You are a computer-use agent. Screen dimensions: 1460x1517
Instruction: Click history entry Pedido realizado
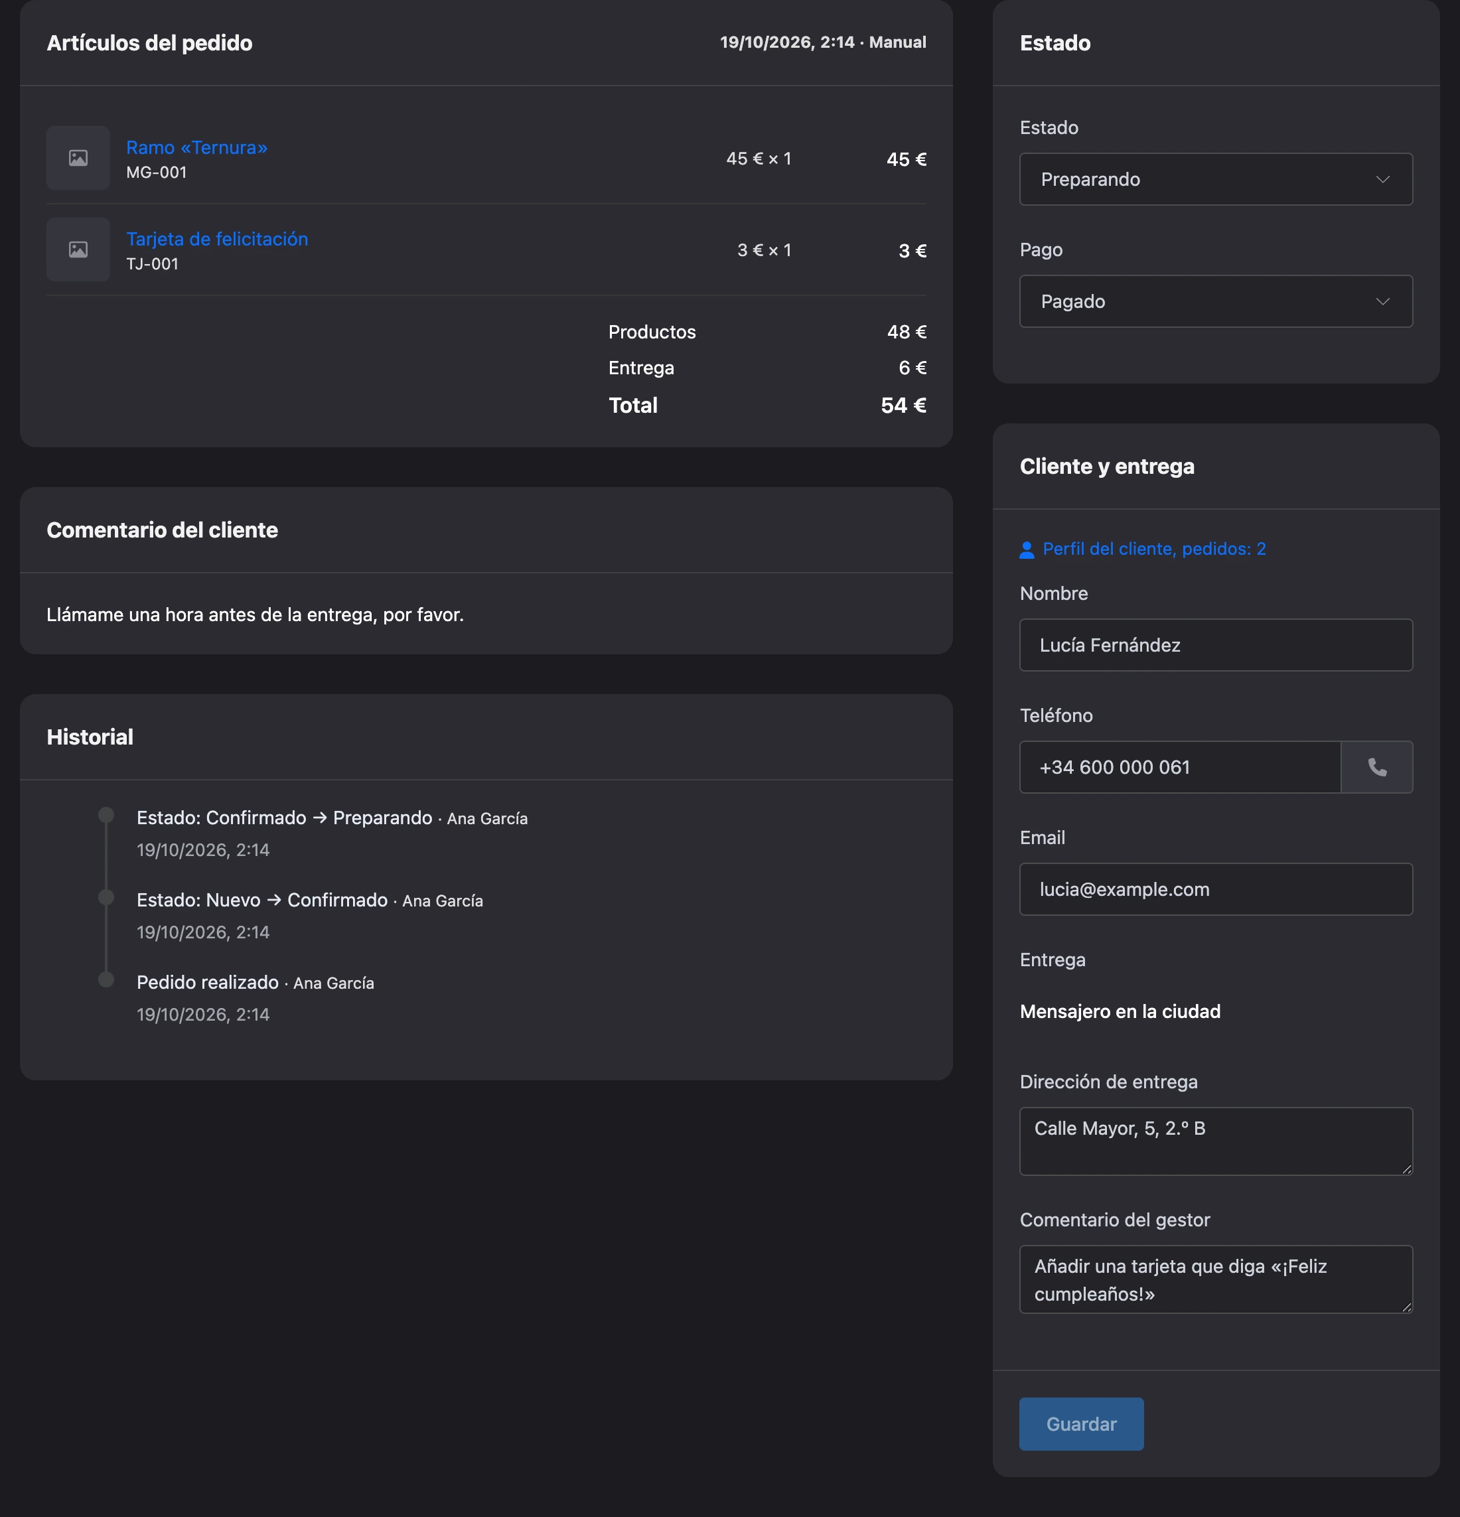click(256, 982)
